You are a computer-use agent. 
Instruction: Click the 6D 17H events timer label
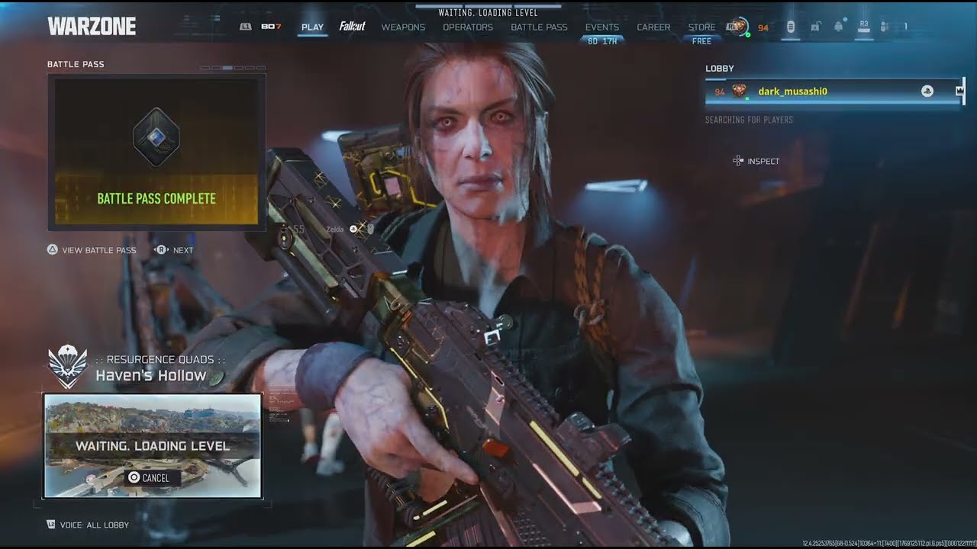click(x=603, y=41)
